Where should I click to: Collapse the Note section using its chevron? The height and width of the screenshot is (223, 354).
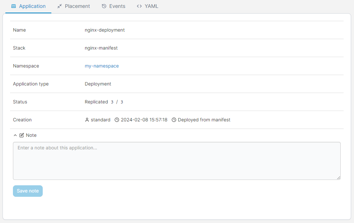[x=15, y=135]
